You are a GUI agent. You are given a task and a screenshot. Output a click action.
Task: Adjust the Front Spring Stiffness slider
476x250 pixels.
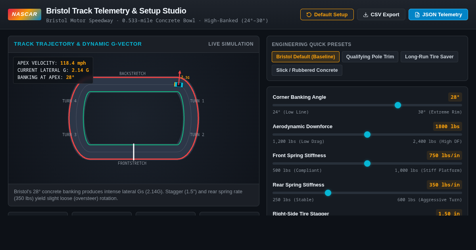(x=367, y=163)
